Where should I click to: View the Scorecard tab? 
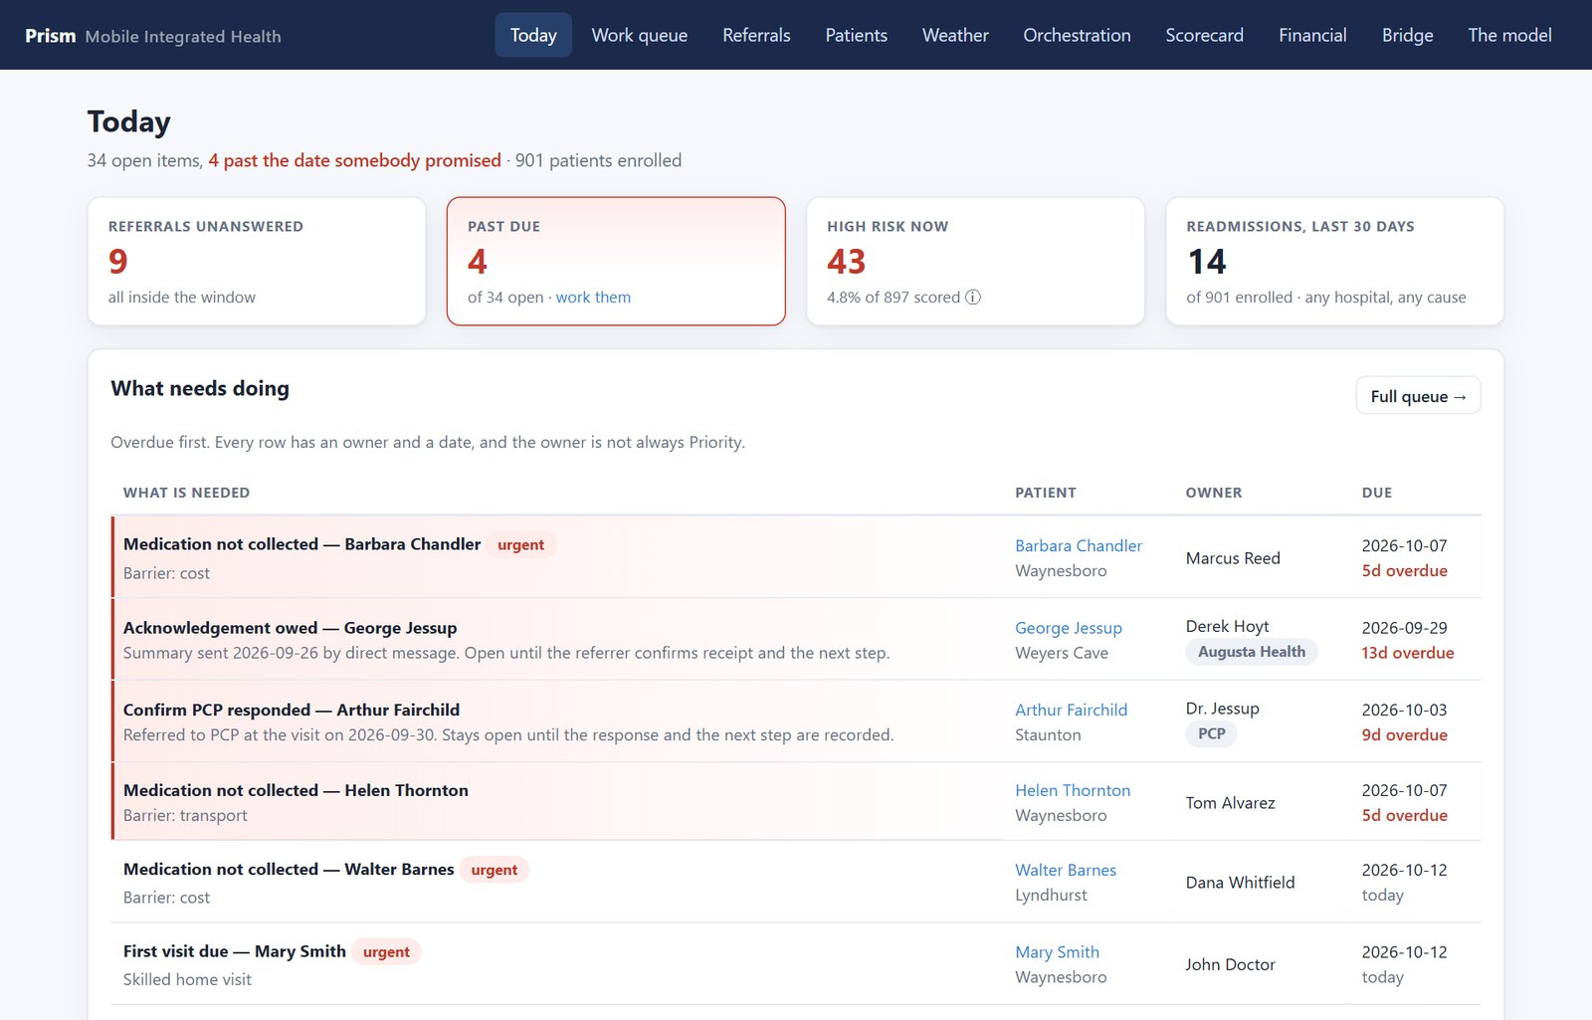point(1204,35)
